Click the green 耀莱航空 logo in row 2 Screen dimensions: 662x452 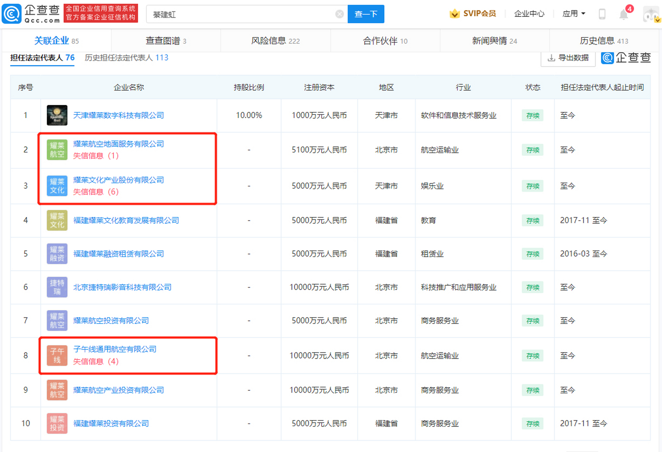point(57,150)
